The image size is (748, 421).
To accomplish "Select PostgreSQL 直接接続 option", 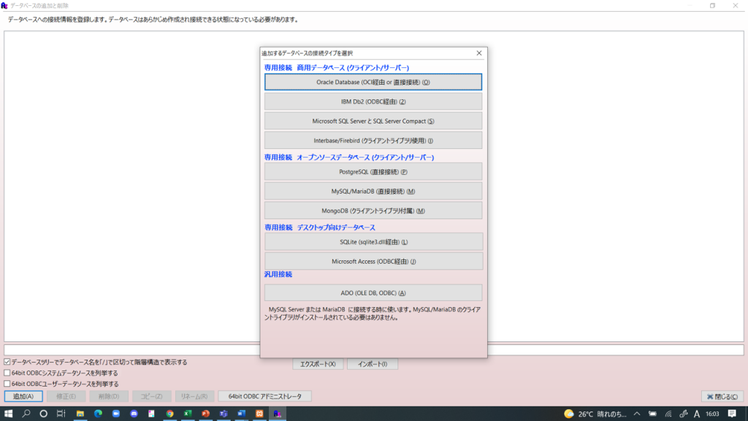I will point(373,172).
